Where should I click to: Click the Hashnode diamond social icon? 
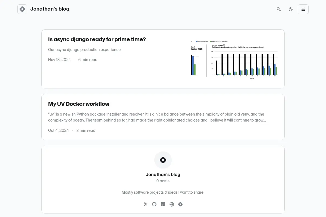pos(180,204)
